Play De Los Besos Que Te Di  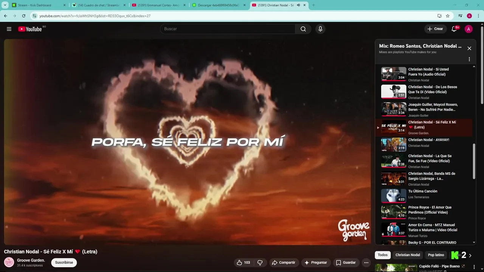click(424, 92)
